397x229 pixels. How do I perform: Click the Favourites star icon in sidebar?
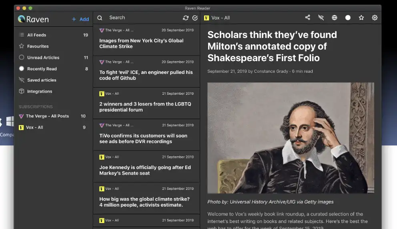coord(22,46)
